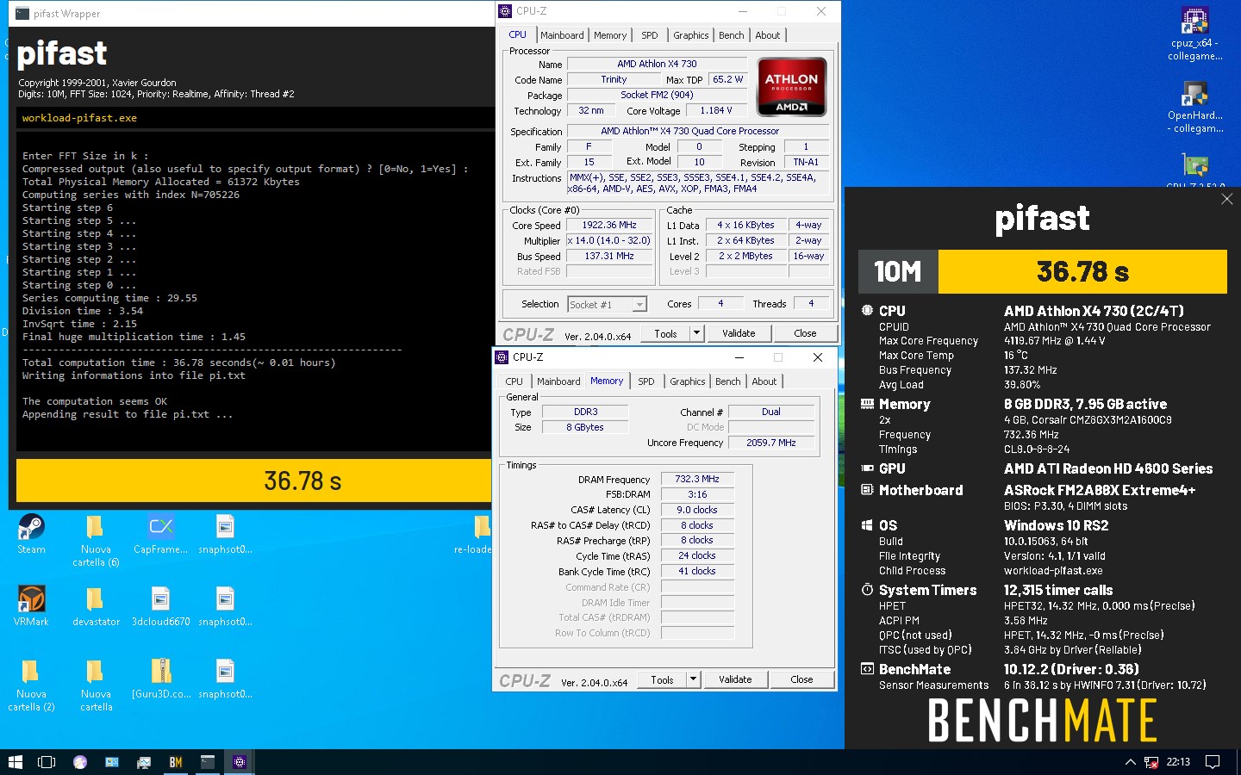Click Tools button in the lower CPU-Z

pyautogui.click(x=662, y=679)
